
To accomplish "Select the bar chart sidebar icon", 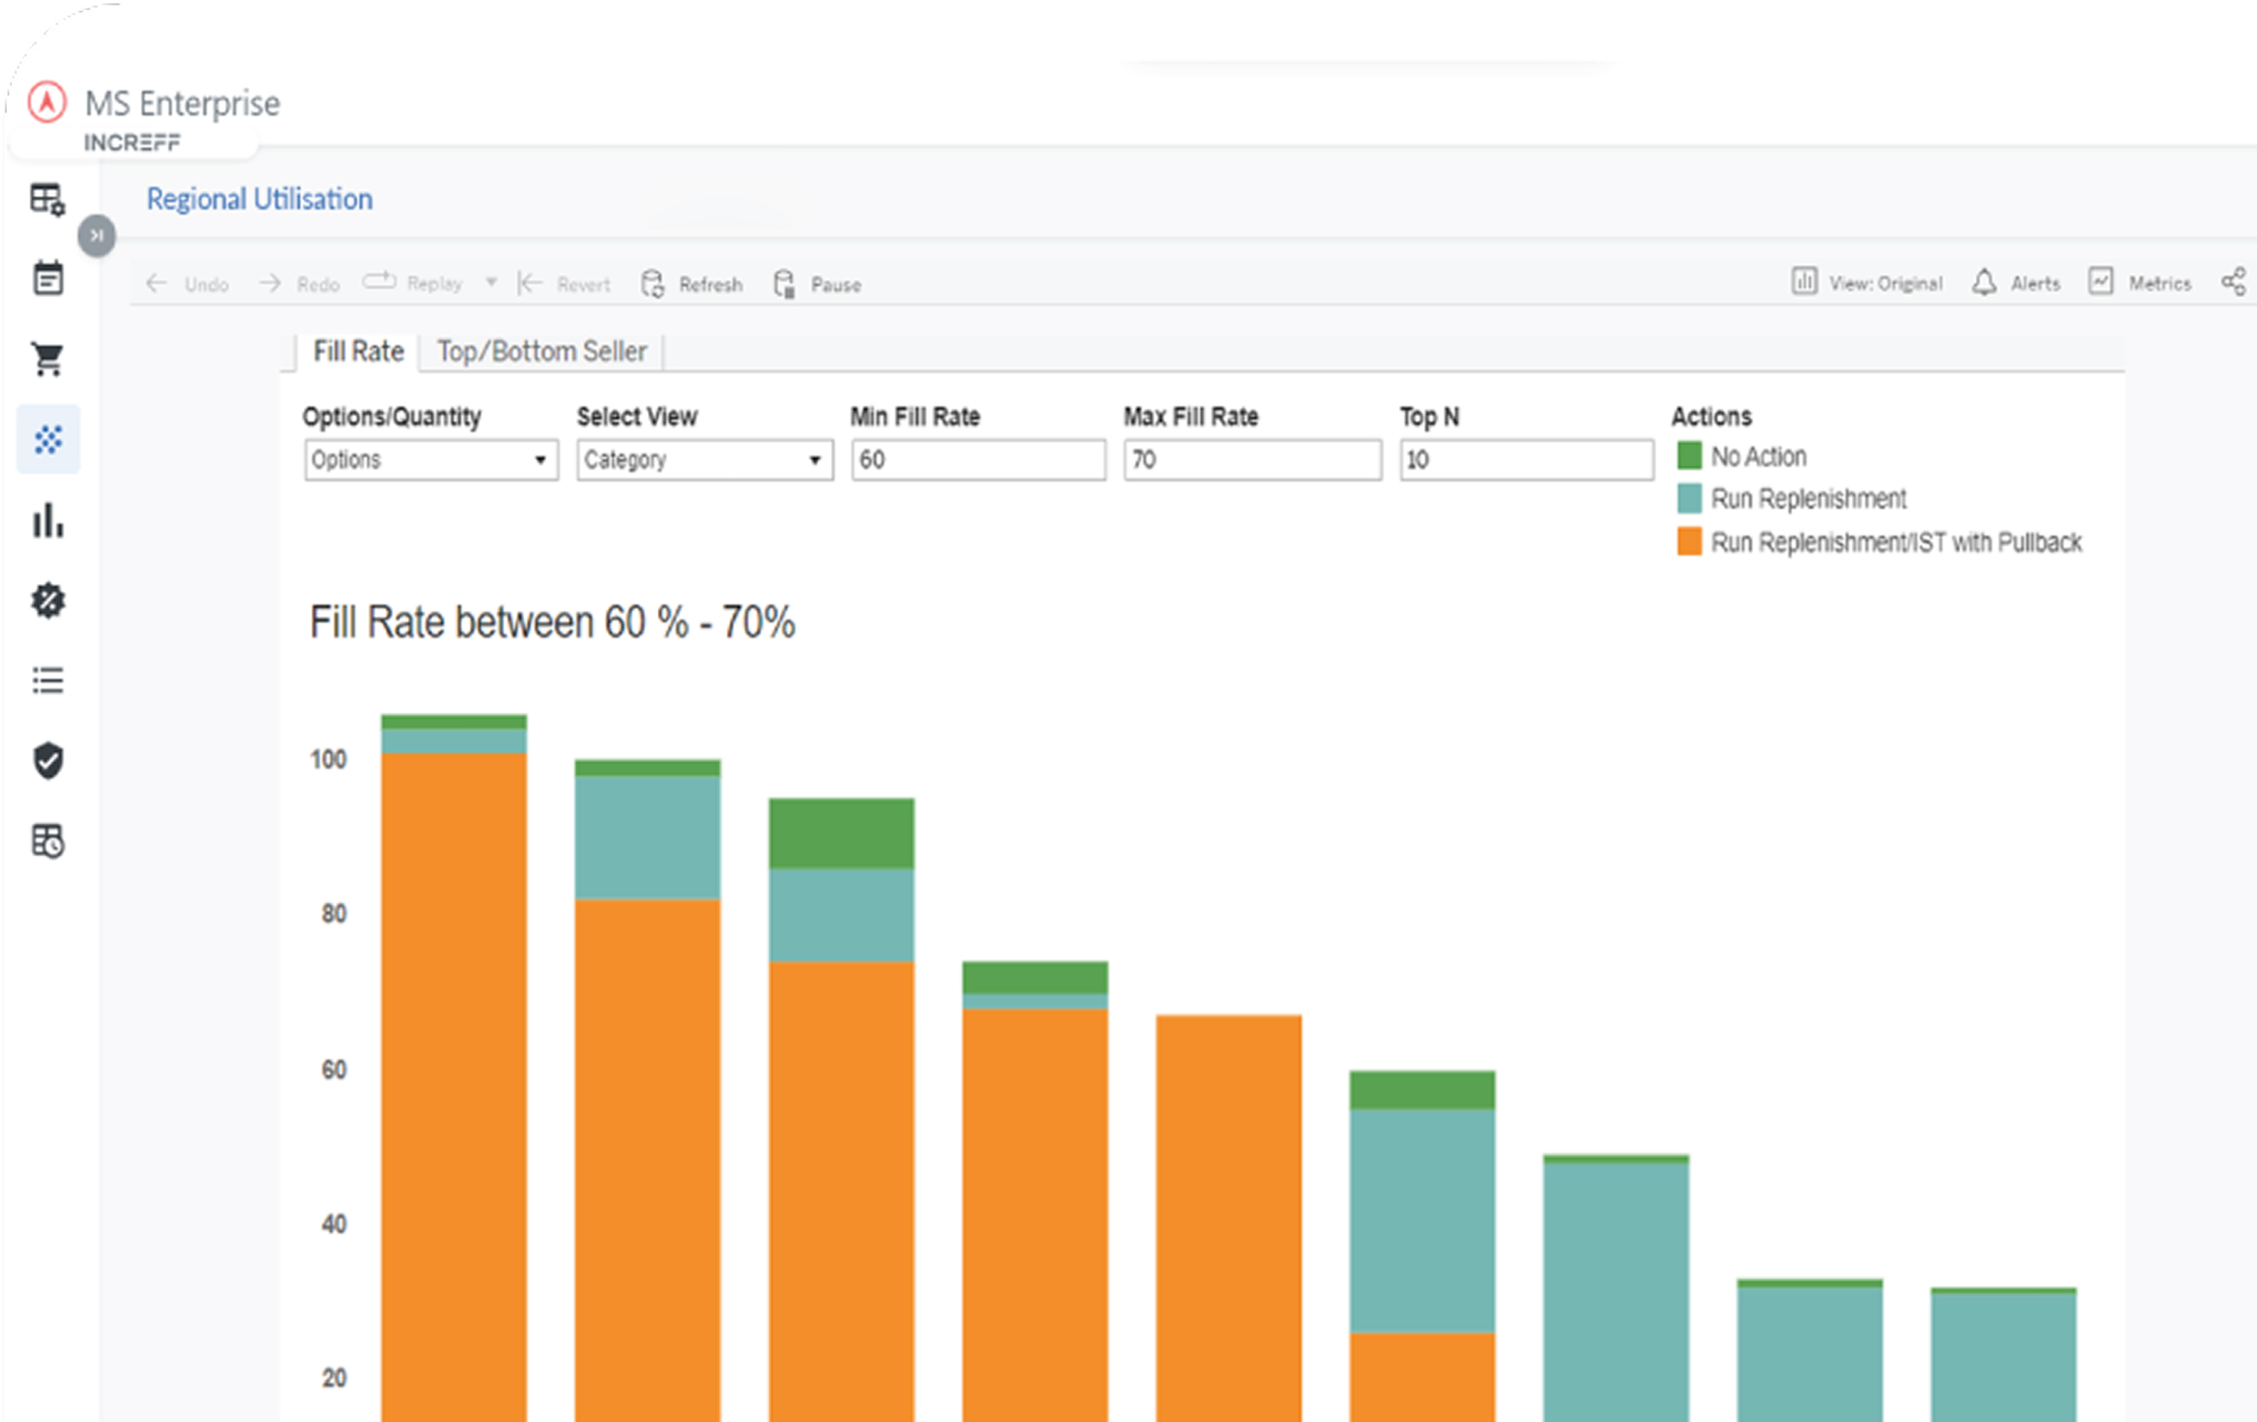I will point(47,520).
